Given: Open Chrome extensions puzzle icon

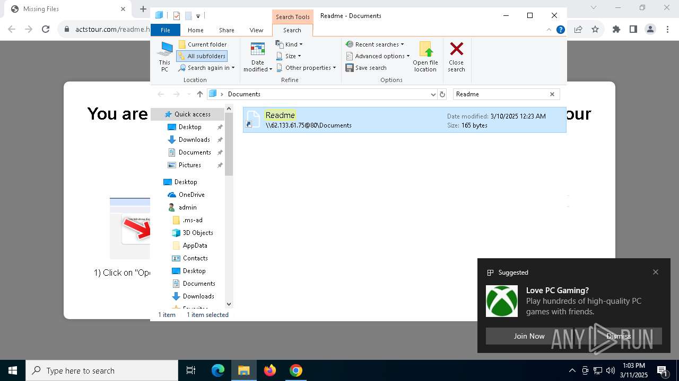Looking at the screenshot, I should click(616, 30).
